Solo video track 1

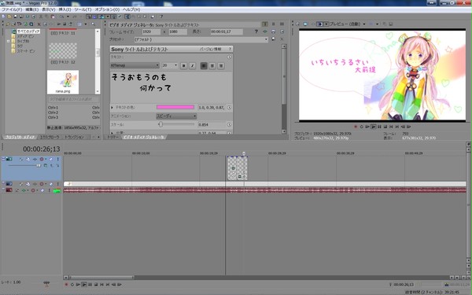pyautogui.click(x=57, y=159)
